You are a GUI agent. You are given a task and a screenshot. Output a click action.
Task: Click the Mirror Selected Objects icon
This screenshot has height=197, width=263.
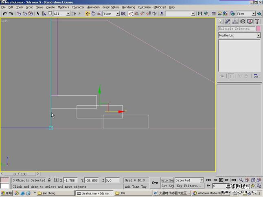[x=200, y=13]
